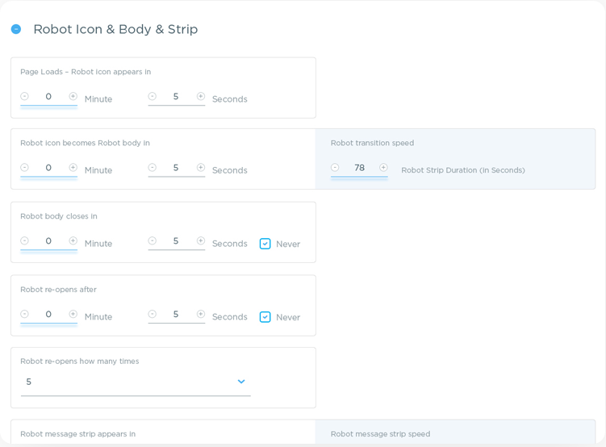Increase Robot re-opens after seconds value

pos(200,314)
